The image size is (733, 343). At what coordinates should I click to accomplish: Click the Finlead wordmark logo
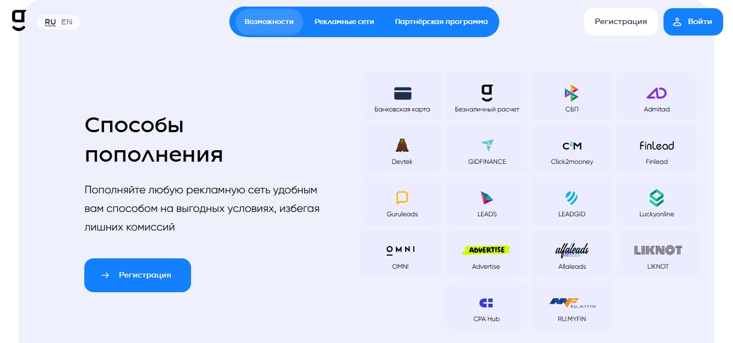tap(656, 145)
